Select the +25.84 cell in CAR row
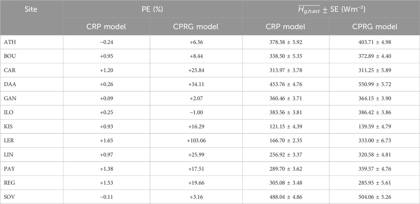Screen dimensions: 420x204 coord(196,70)
